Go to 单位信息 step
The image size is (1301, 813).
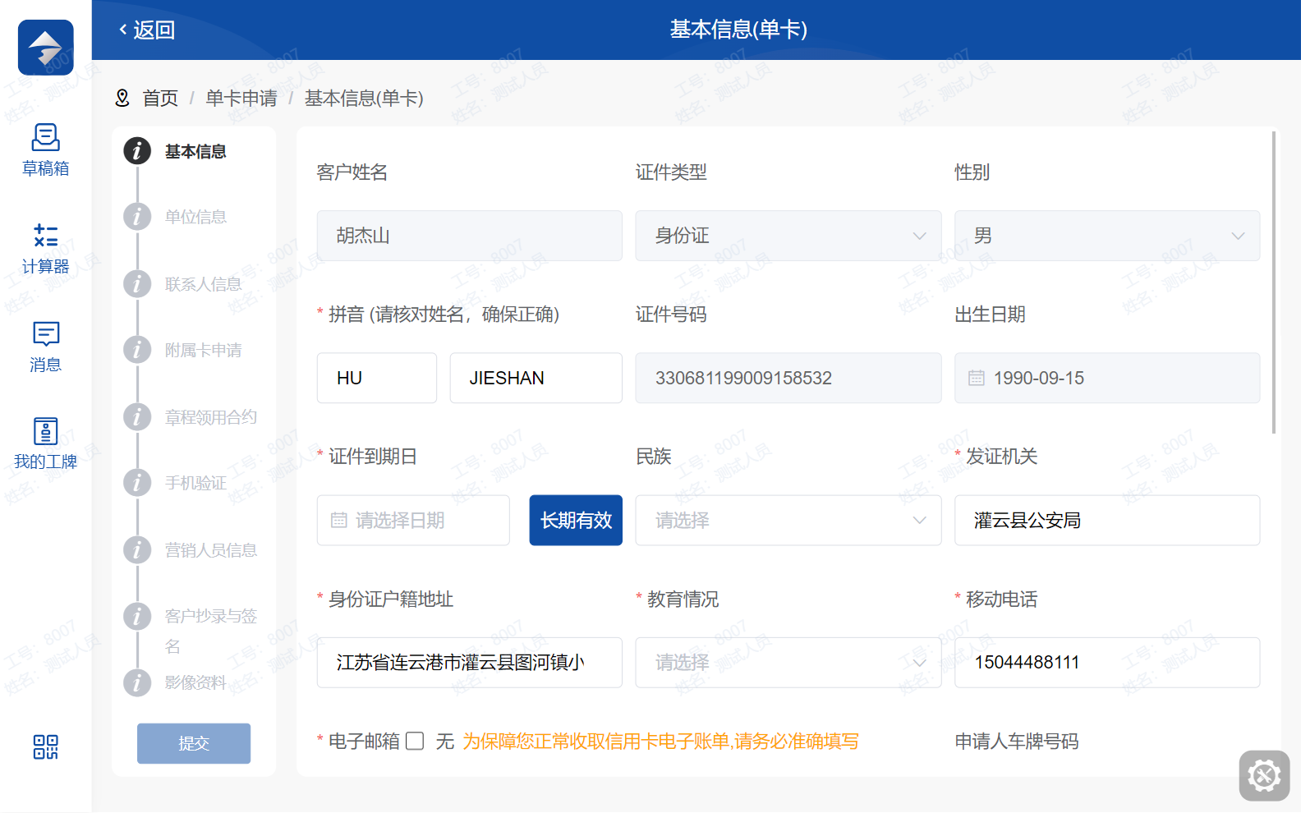tap(195, 217)
